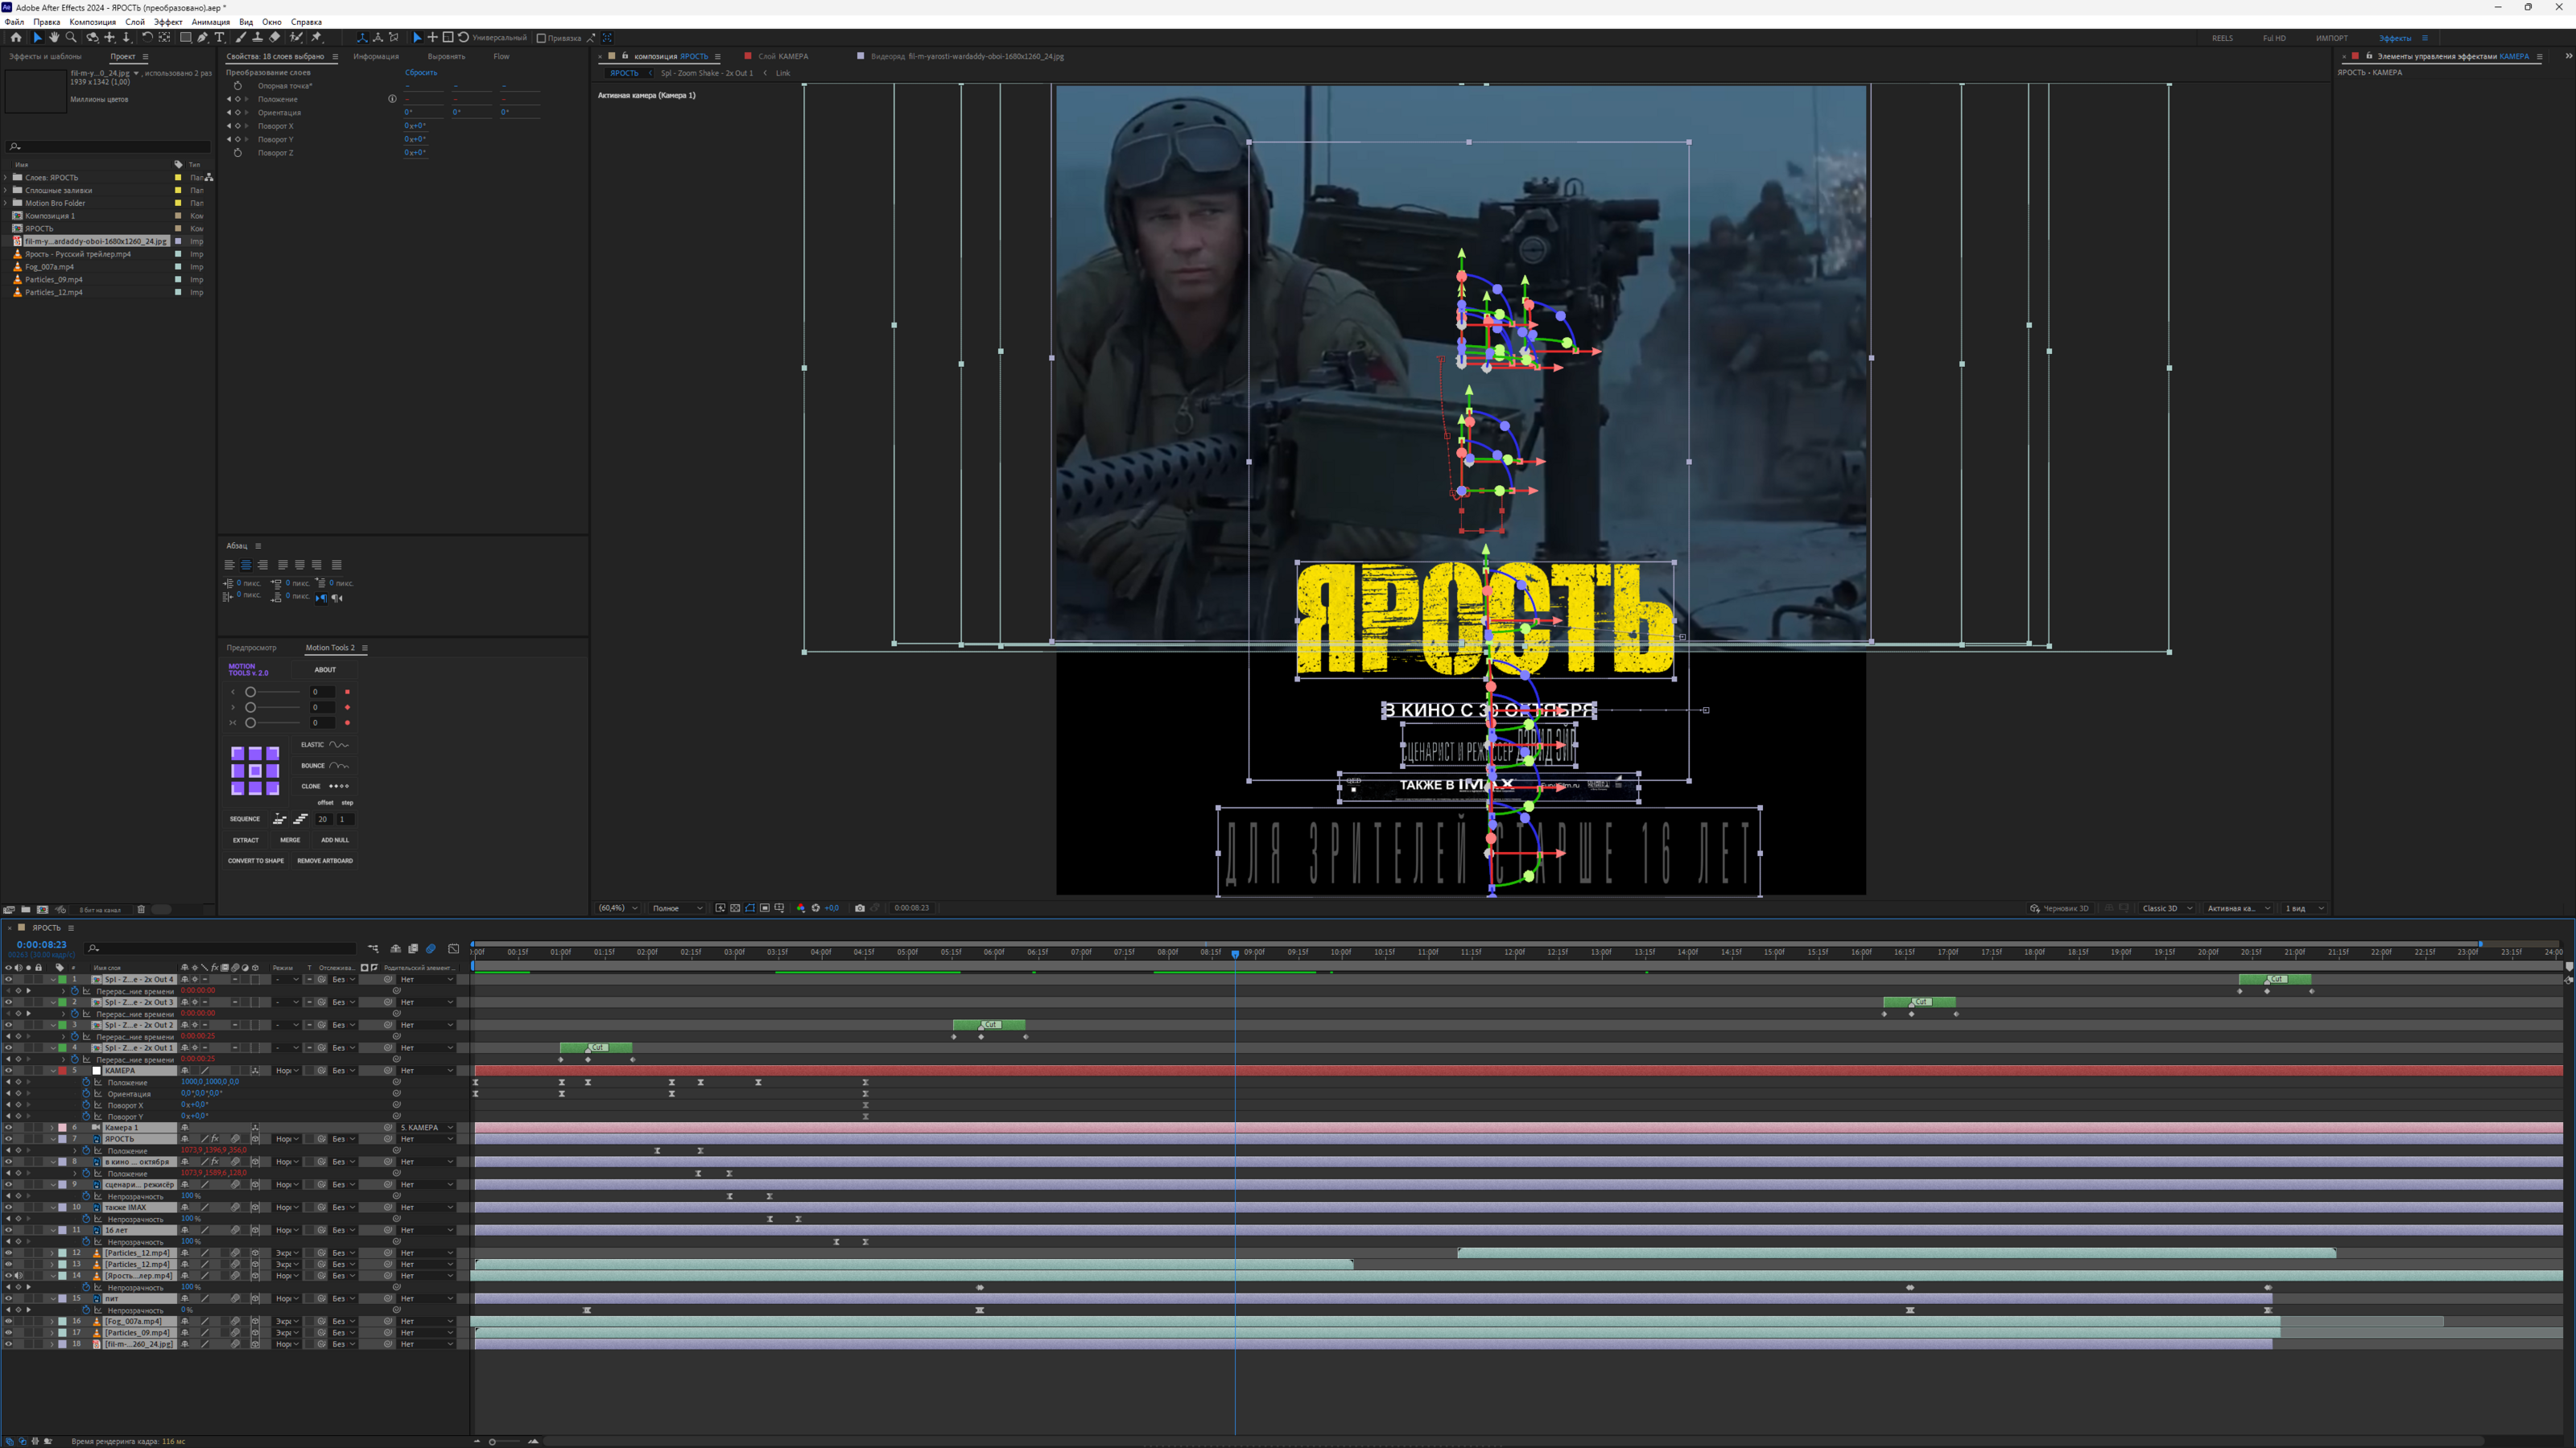This screenshot has width=2576, height=1448.
Task: Enable the Привязка snapping checkbox
Action: click(541, 38)
